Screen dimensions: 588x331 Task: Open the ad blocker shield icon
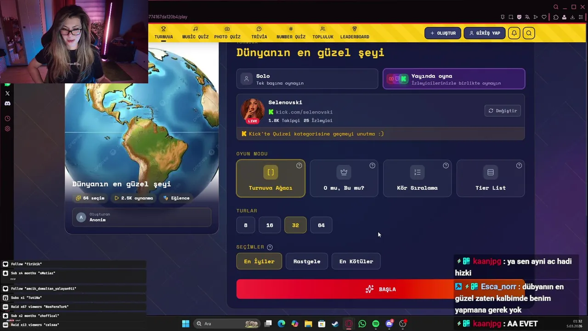tap(519, 17)
